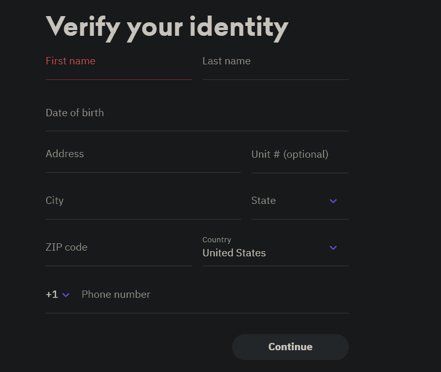Image resolution: width=441 pixels, height=372 pixels.
Task: Click the red First name label
Action: [x=70, y=61]
